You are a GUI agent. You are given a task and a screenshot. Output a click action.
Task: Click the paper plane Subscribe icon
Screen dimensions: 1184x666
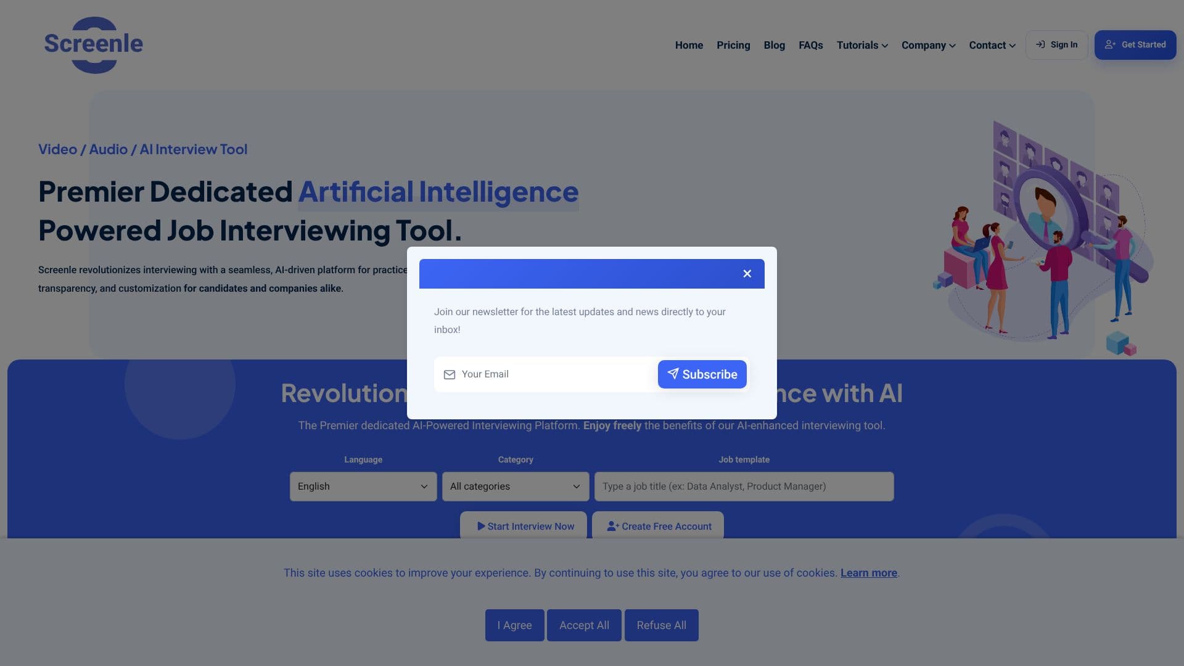point(673,374)
